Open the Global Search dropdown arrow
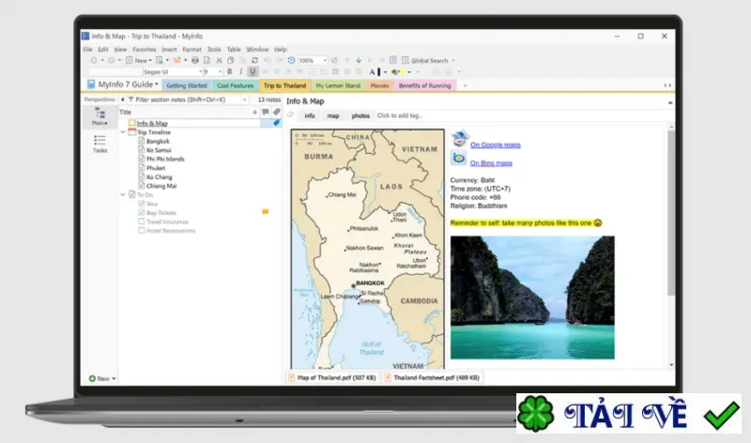This screenshot has height=443, width=751. point(453,61)
